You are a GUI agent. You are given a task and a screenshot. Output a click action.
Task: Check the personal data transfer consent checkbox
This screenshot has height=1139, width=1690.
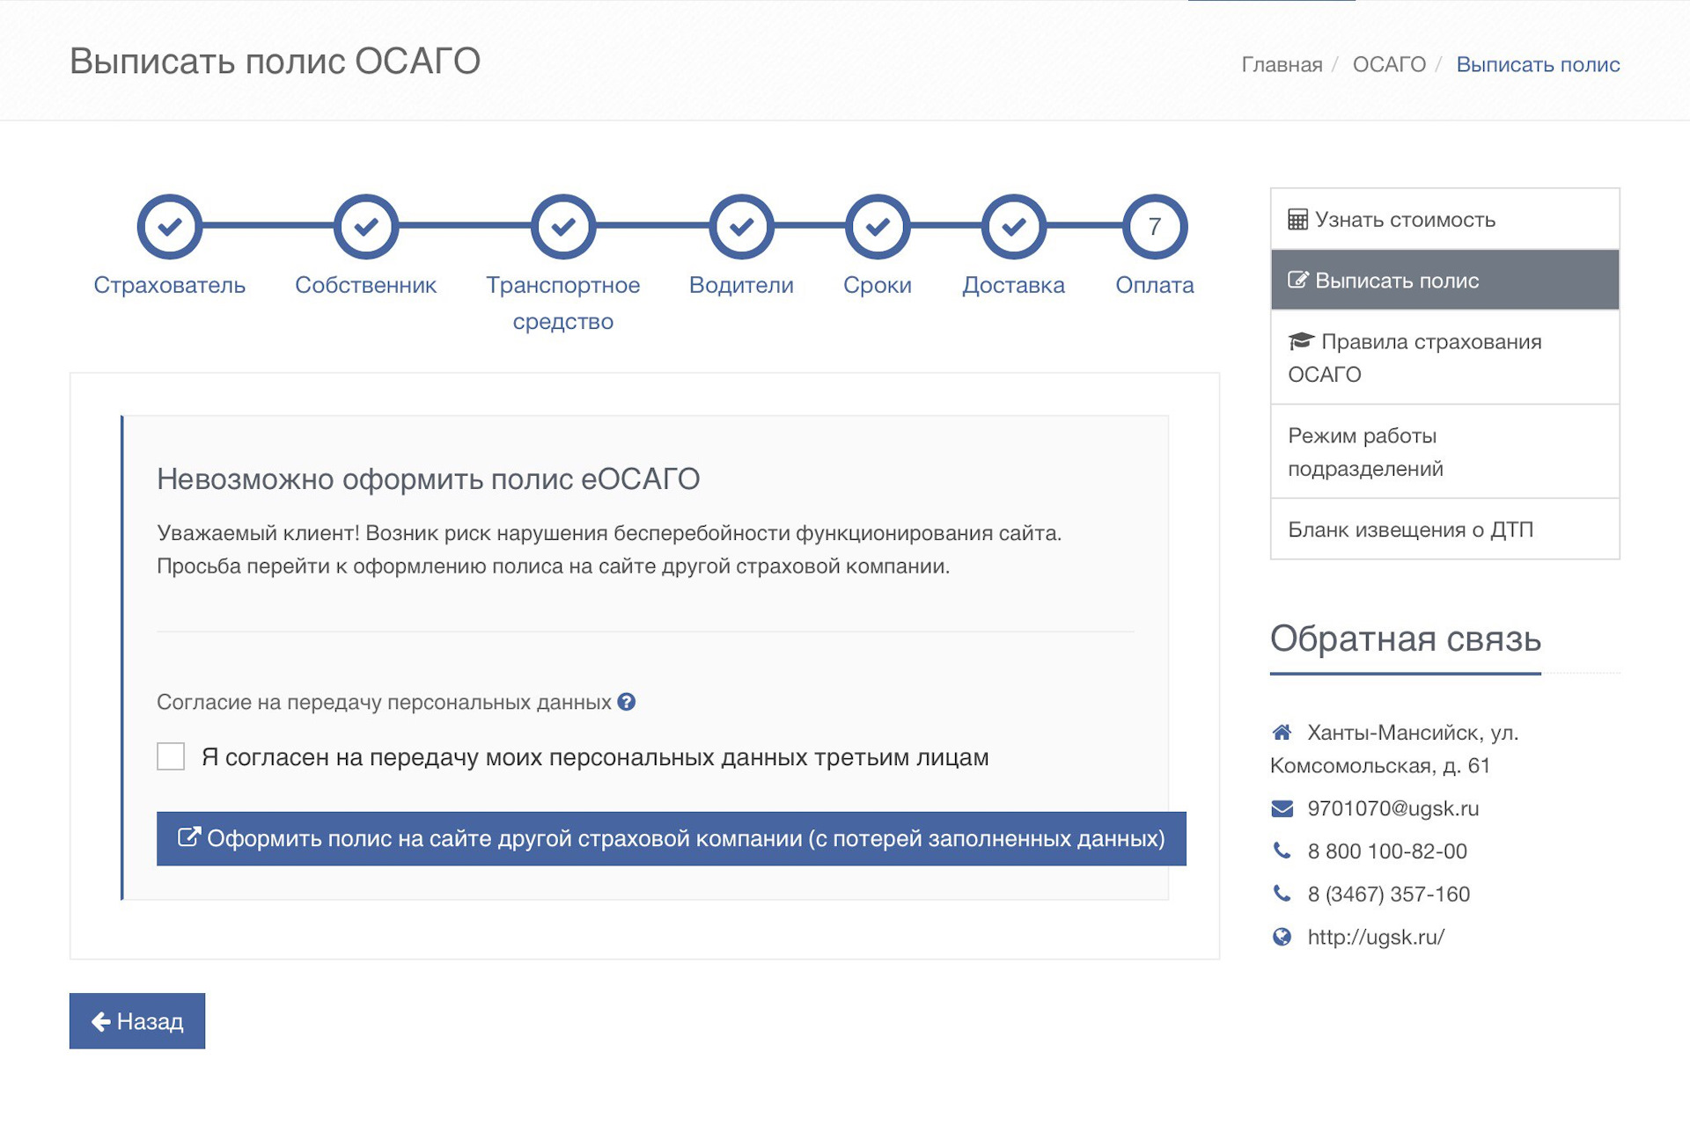[171, 756]
